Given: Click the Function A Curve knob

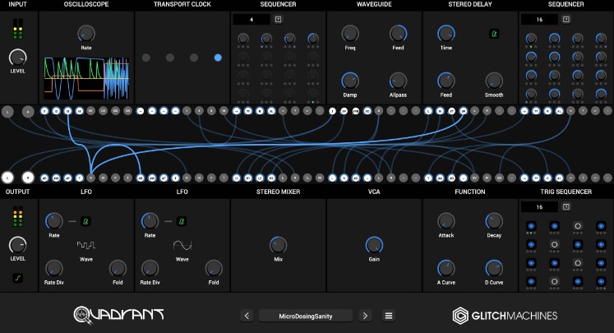Looking at the screenshot, I should pyautogui.click(x=446, y=268).
